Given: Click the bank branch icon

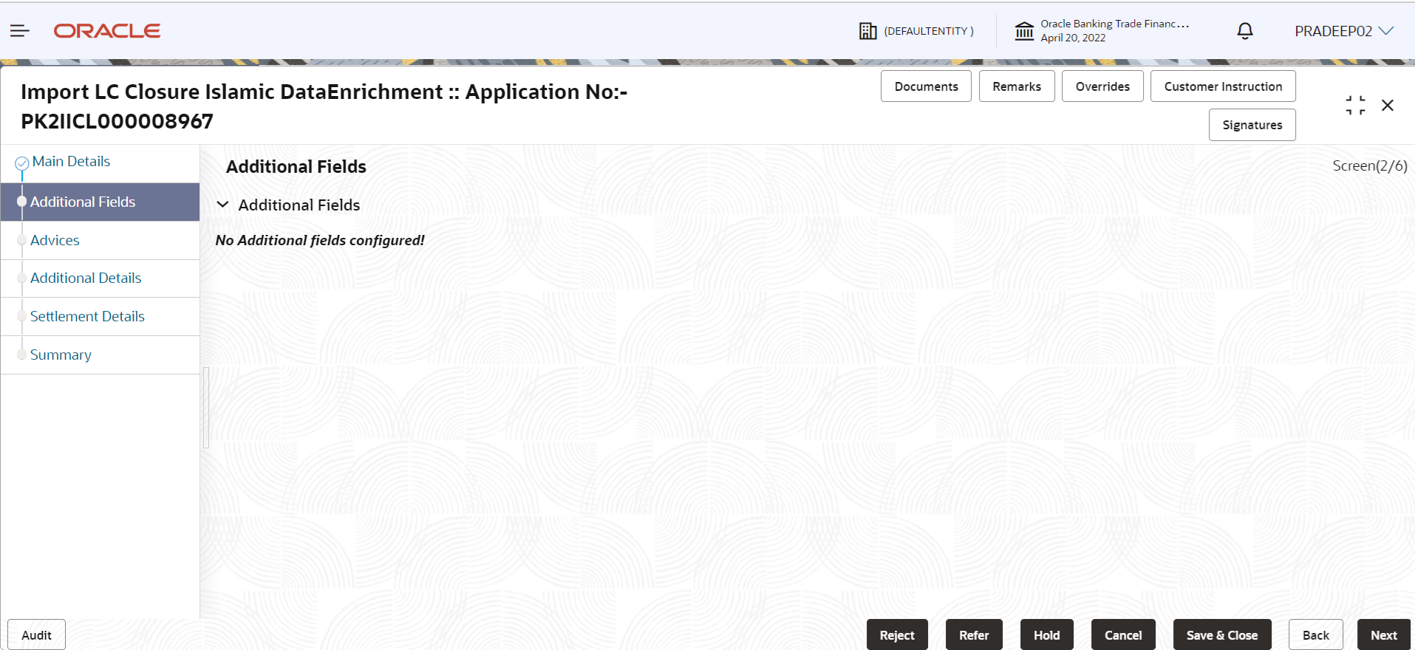Looking at the screenshot, I should (1024, 31).
